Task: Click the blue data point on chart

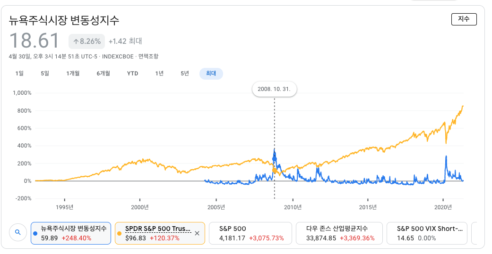Action: click(x=275, y=159)
